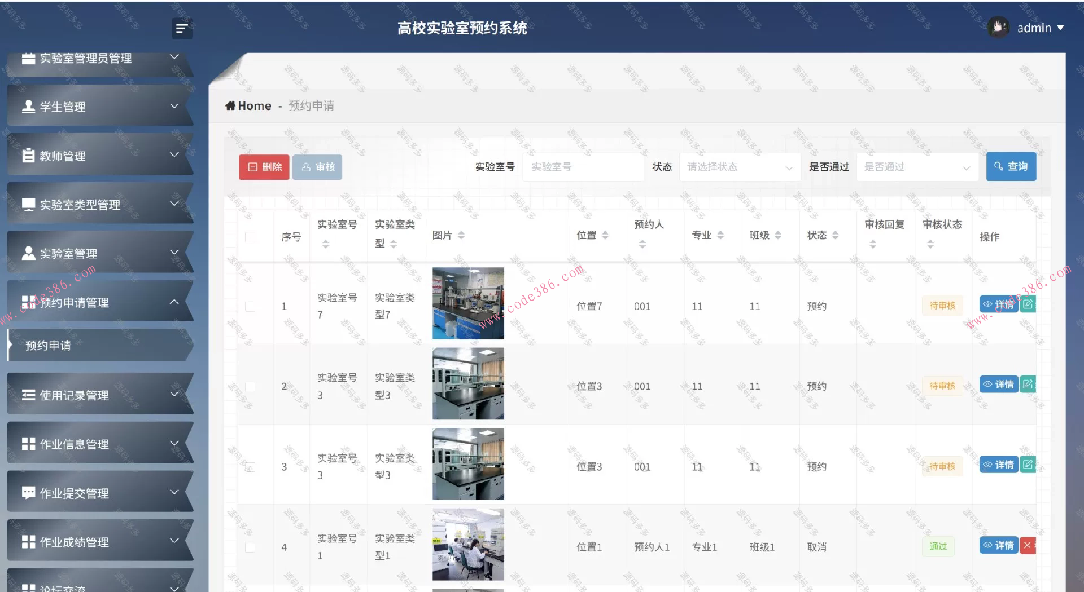The image size is (1084, 592).
Task: Click the 实验室号 search input field
Action: (583, 166)
